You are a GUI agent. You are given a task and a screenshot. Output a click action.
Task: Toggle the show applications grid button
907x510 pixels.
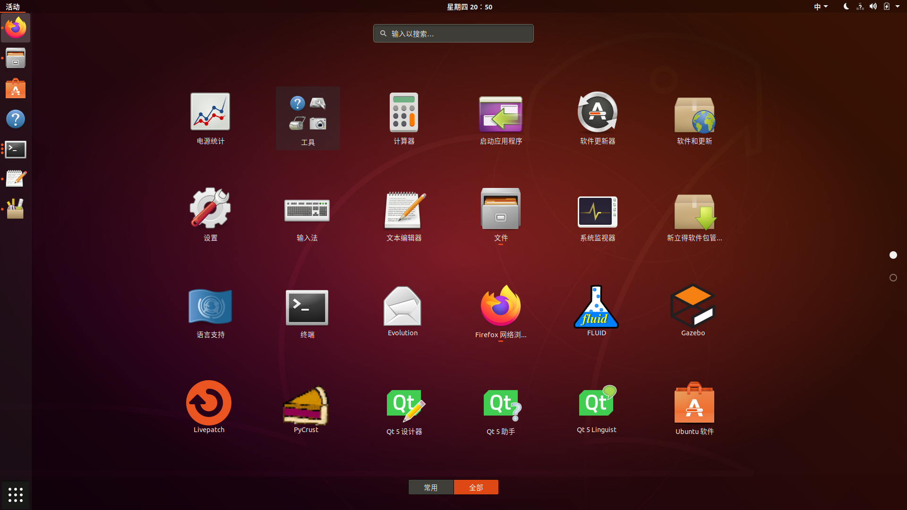click(16, 494)
